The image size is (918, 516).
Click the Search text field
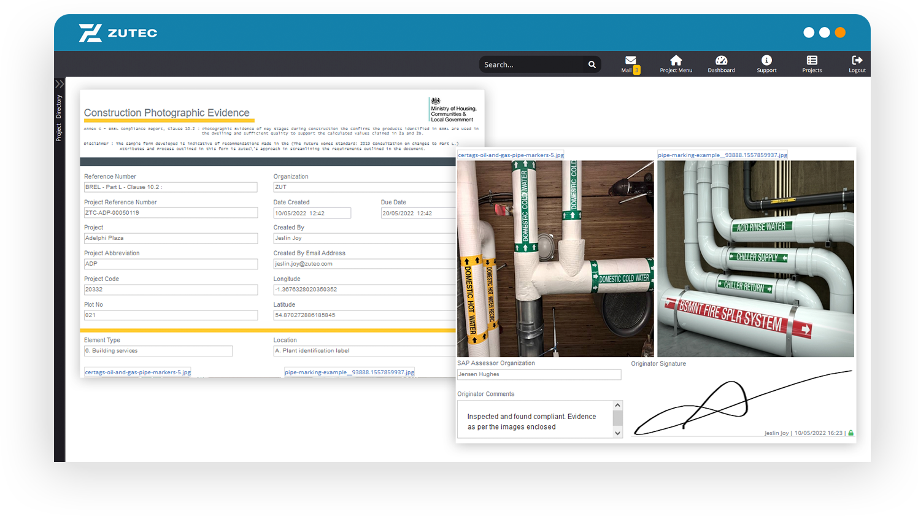[x=531, y=64]
